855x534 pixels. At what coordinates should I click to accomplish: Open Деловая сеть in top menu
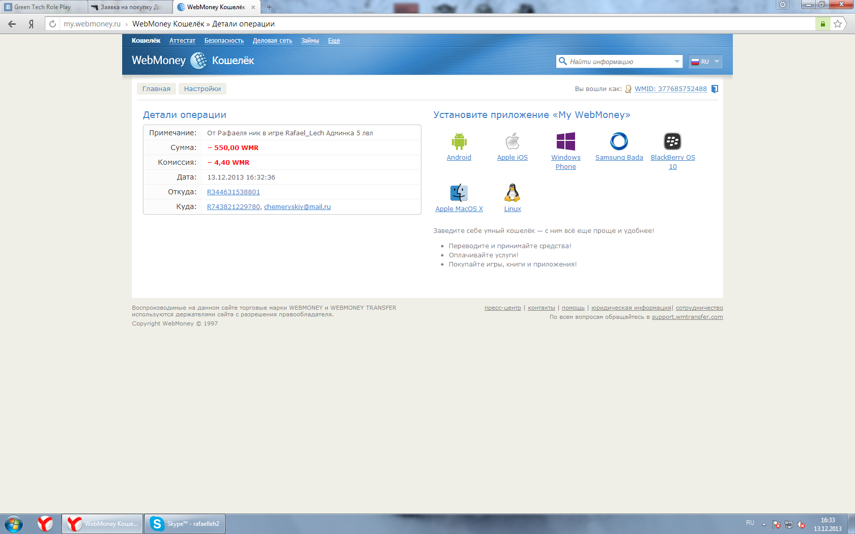[272, 41]
